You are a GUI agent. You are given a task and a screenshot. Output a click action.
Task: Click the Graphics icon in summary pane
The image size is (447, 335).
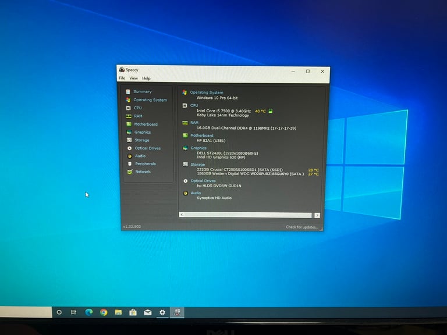coord(185,148)
